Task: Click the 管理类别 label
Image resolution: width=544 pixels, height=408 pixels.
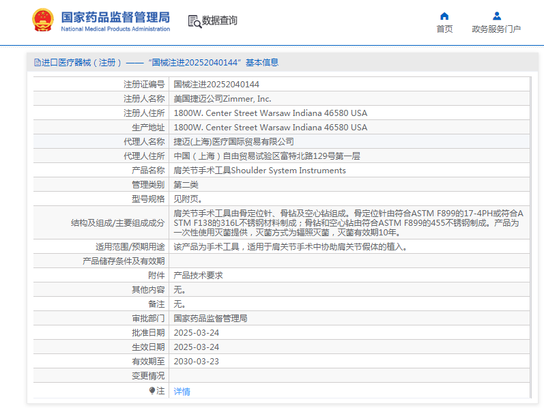Action: 148,185
